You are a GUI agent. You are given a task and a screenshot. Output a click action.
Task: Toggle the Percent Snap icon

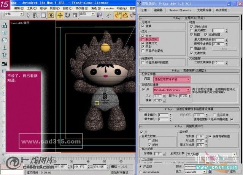[133, 15]
